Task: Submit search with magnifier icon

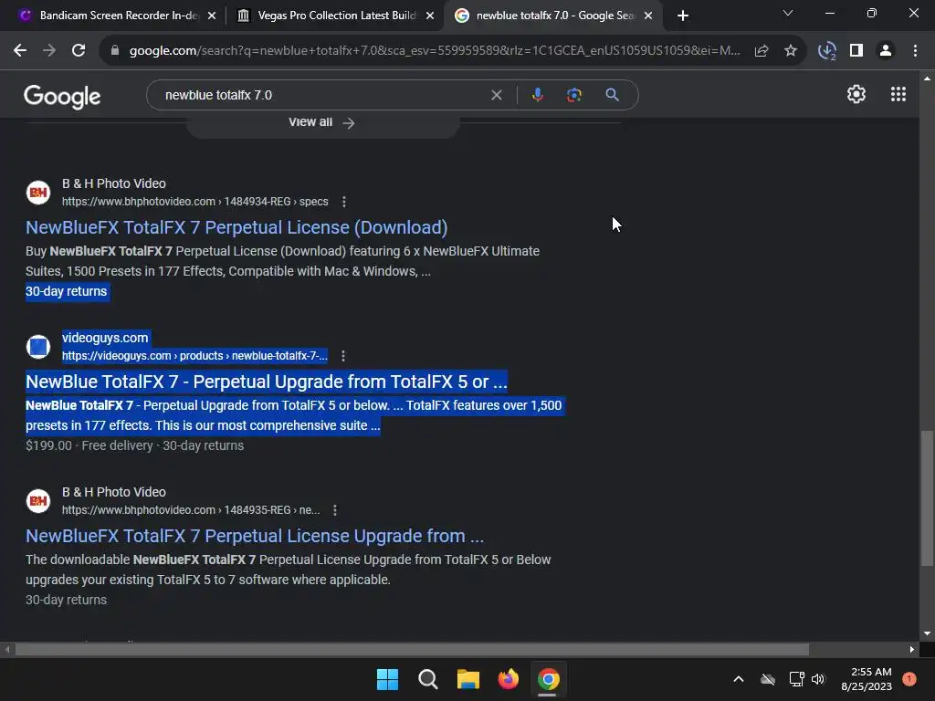Action: click(612, 95)
